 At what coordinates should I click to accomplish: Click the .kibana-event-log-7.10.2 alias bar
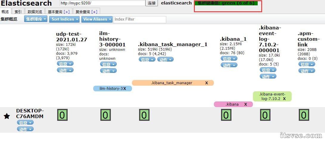tap(272, 96)
